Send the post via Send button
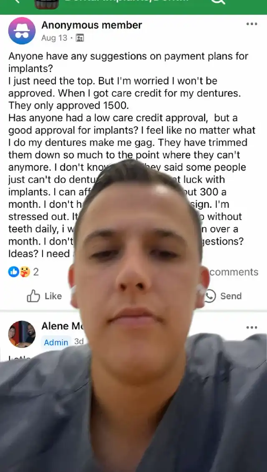267x472 pixels. pyautogui.click(x=223, y=296)
